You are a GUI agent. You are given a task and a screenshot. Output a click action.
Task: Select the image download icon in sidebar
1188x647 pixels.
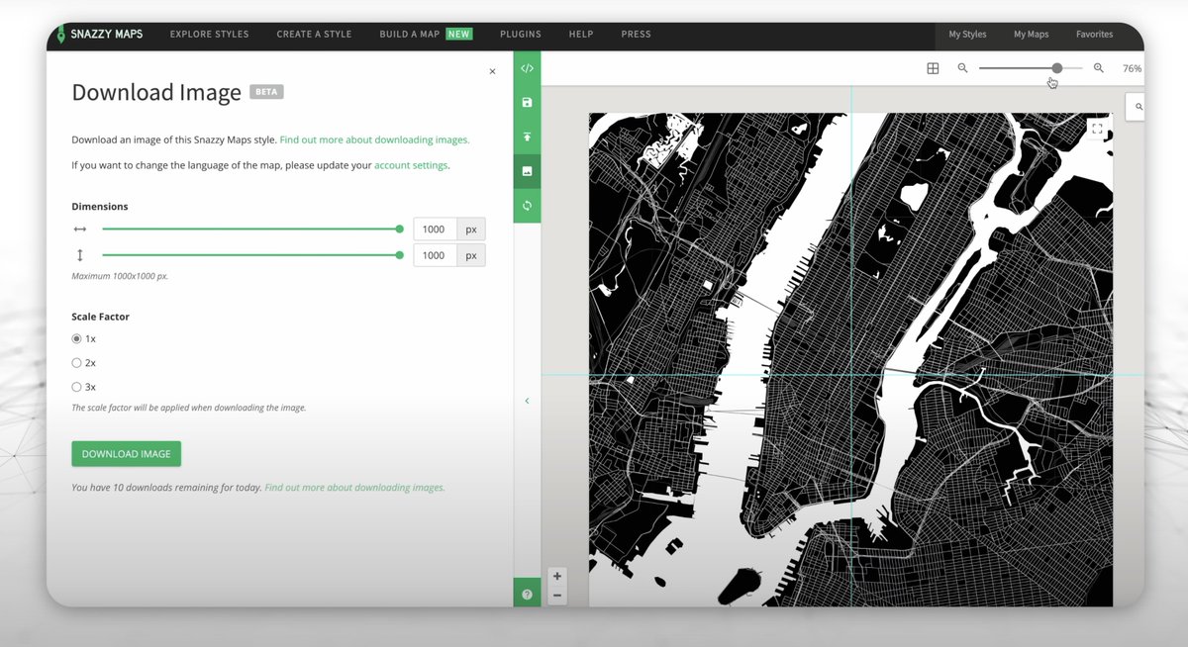[527, 171]
